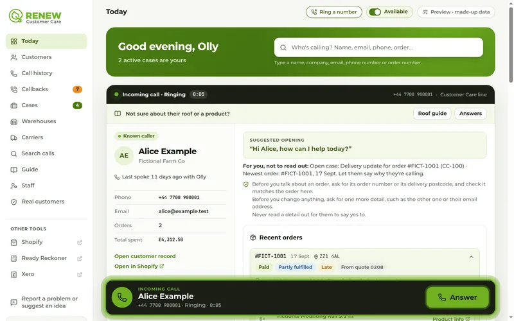
Task: Toggle the Available status switch
Action: 375,12
